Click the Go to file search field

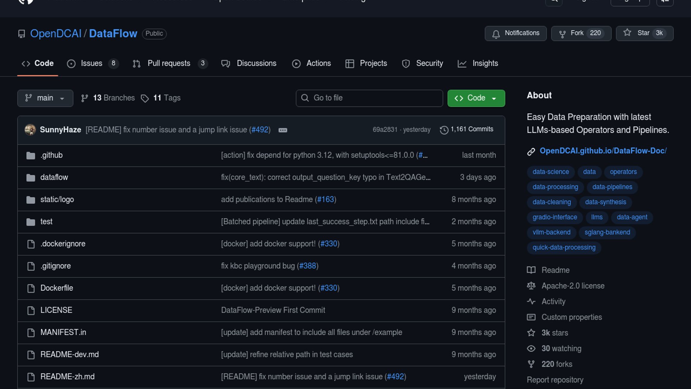point(369,98)
